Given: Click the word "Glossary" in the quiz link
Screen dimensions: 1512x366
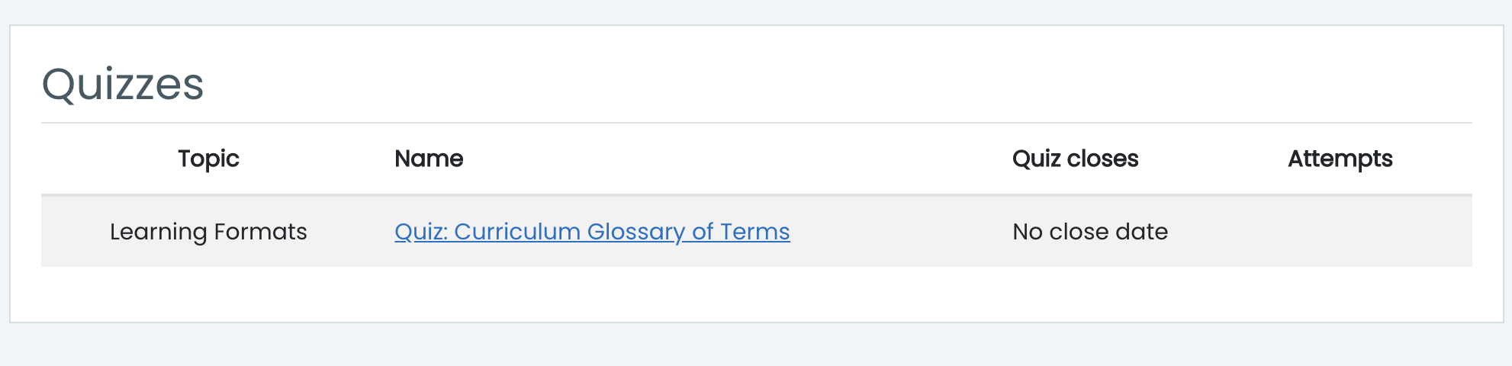Looking at the screenshot, I should tap(636, 232).
